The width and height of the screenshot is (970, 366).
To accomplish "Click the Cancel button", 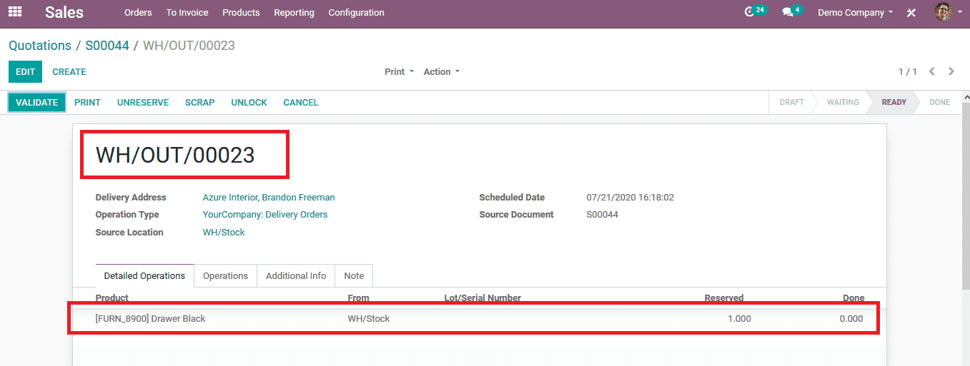I will tap(301, 103).
